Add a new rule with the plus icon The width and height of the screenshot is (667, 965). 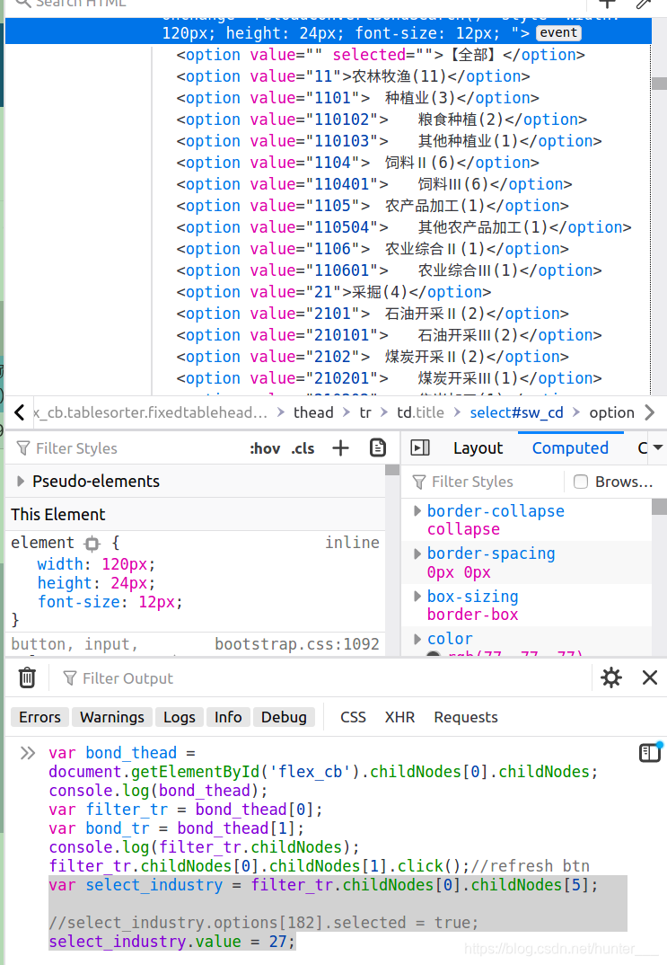coord(339,447)
